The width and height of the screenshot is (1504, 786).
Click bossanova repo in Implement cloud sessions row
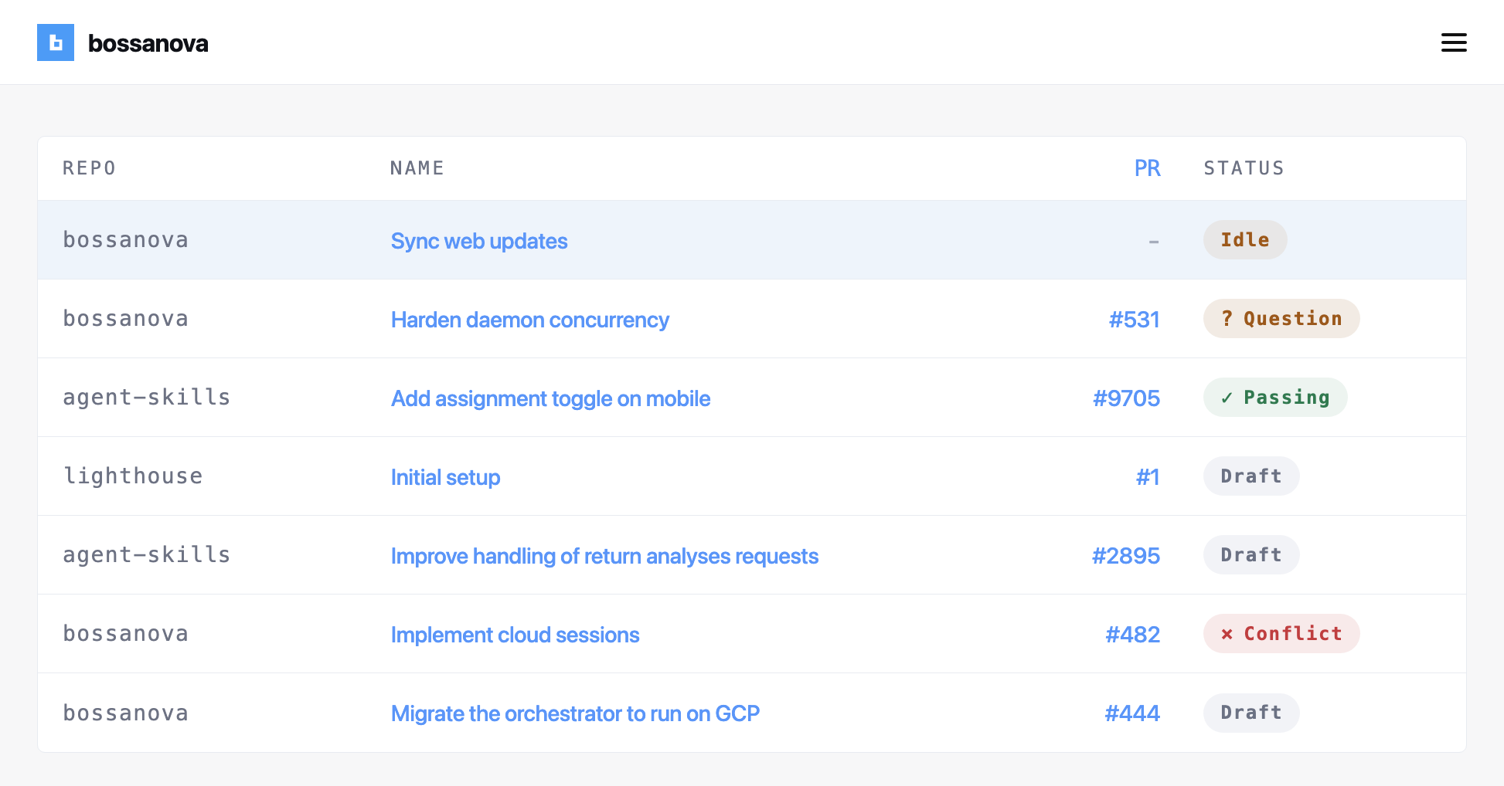(125, 634)
